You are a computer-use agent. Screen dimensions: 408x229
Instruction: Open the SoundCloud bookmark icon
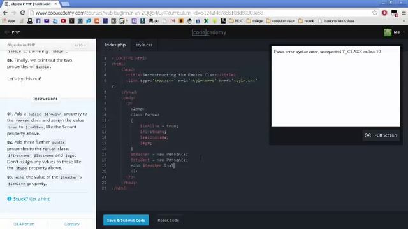[x=97, y=21]
